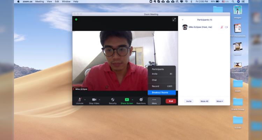Open the Edit menu in menu bar
The image size is (262, 140).
tap(57, 1)
